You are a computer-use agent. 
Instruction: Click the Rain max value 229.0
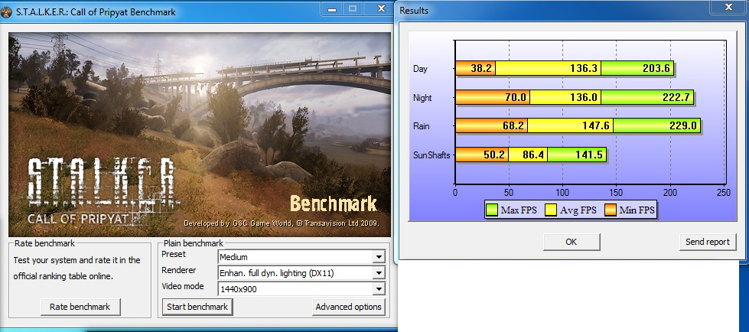682,126
